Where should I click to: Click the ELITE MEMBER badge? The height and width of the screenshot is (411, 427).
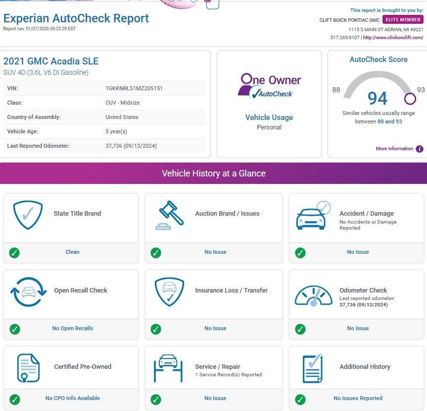[403, 20]
